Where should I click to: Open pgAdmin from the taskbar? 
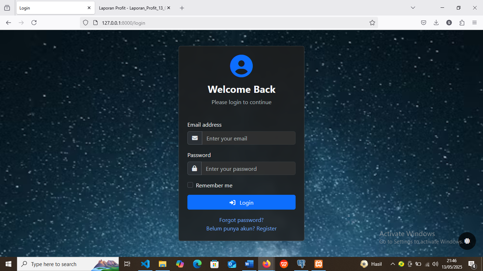301,264
